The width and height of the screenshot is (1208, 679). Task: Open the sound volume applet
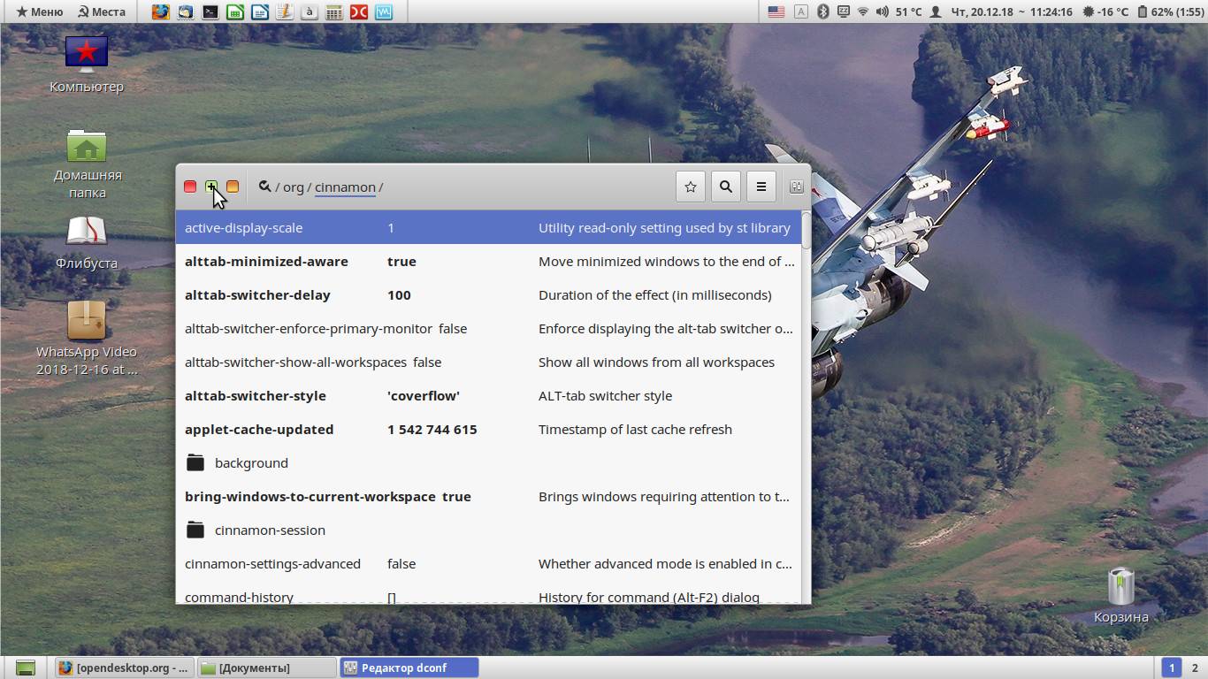(x=882, y=11)
